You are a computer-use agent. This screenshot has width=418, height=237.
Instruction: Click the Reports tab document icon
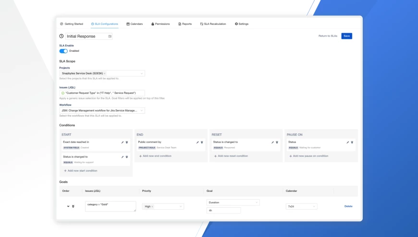click(x=180, y=24)
